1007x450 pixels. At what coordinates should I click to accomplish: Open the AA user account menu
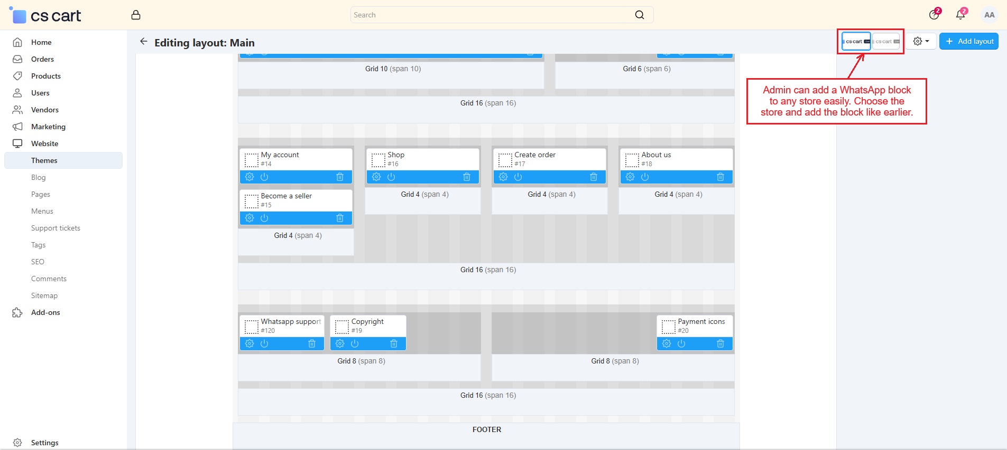pos(989,15)
